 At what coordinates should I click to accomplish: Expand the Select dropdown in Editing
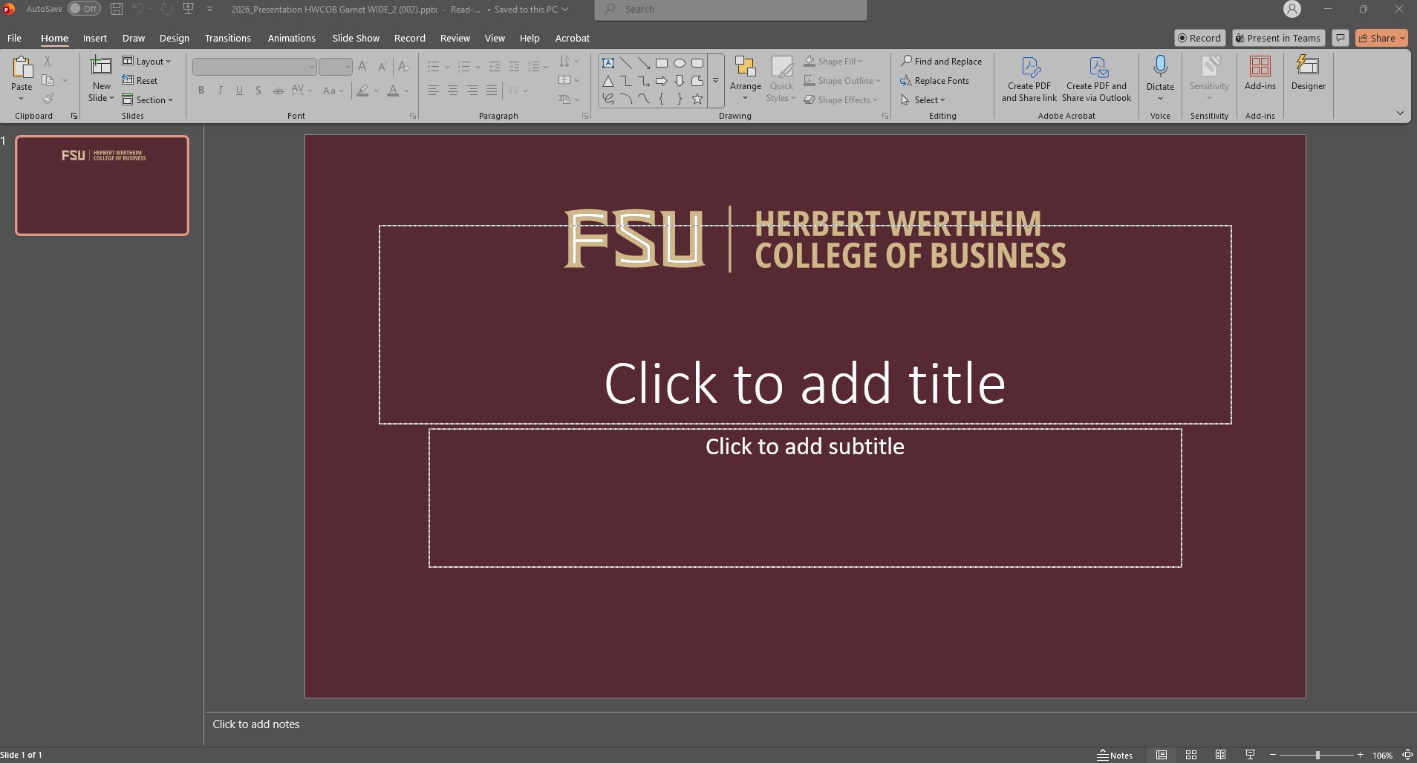[x=924, y=100]
